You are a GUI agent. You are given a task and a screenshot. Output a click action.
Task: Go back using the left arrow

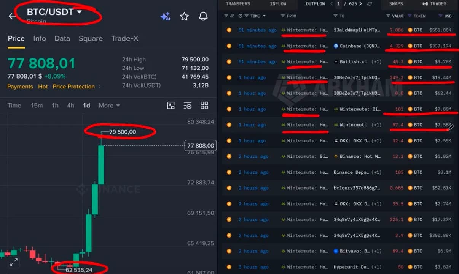[12, 16]
